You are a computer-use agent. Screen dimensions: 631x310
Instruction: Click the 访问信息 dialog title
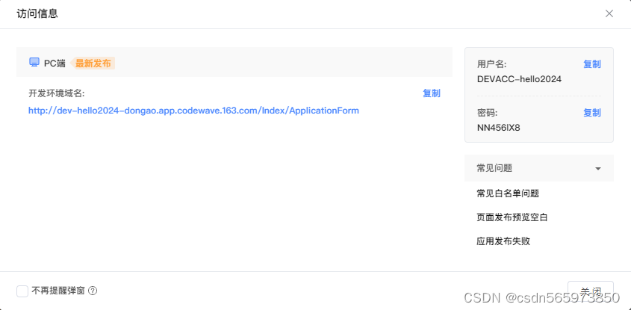click(37, 13)
